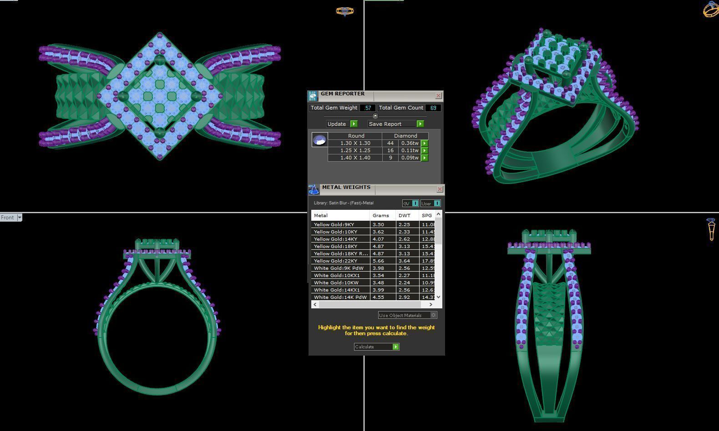Enable Use Object Materials option
The width and height of the screenshot is (719, 431).
pos(434,315)
